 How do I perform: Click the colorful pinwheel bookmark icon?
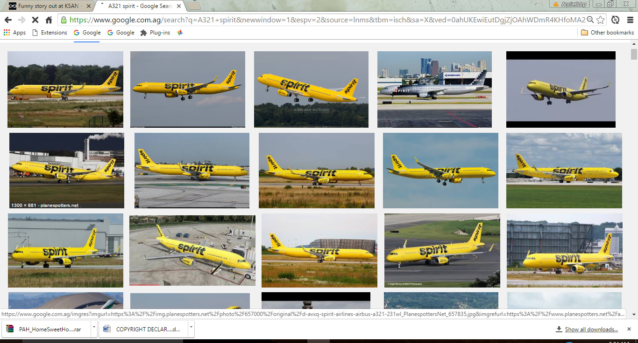coord(180,33)
